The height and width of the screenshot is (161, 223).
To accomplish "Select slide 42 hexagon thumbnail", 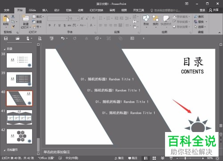I will pos(19,136).
